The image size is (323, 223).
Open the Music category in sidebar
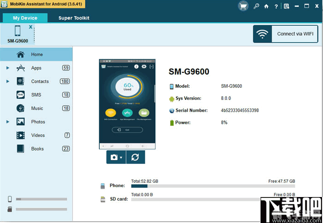[37, 108]
